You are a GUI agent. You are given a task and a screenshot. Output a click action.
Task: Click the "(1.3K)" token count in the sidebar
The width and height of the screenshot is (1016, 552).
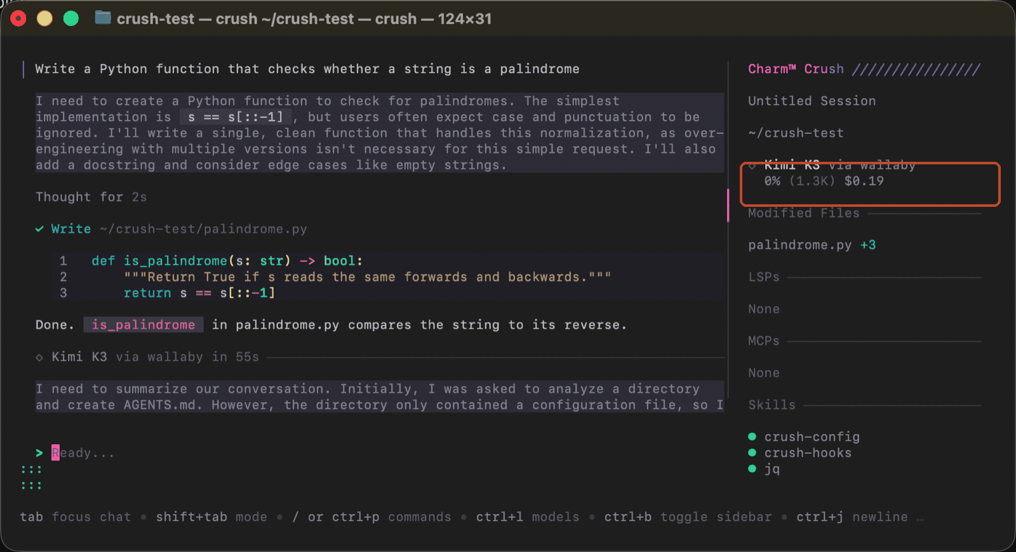click(x=812, y=181)
